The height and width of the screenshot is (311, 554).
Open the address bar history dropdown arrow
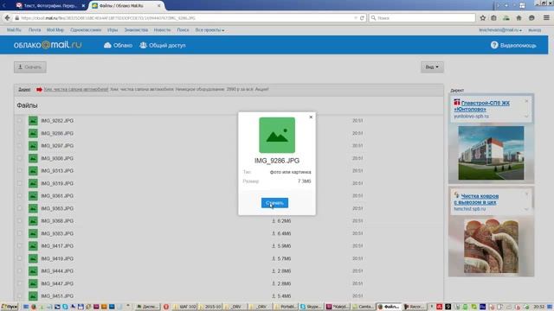356,18
